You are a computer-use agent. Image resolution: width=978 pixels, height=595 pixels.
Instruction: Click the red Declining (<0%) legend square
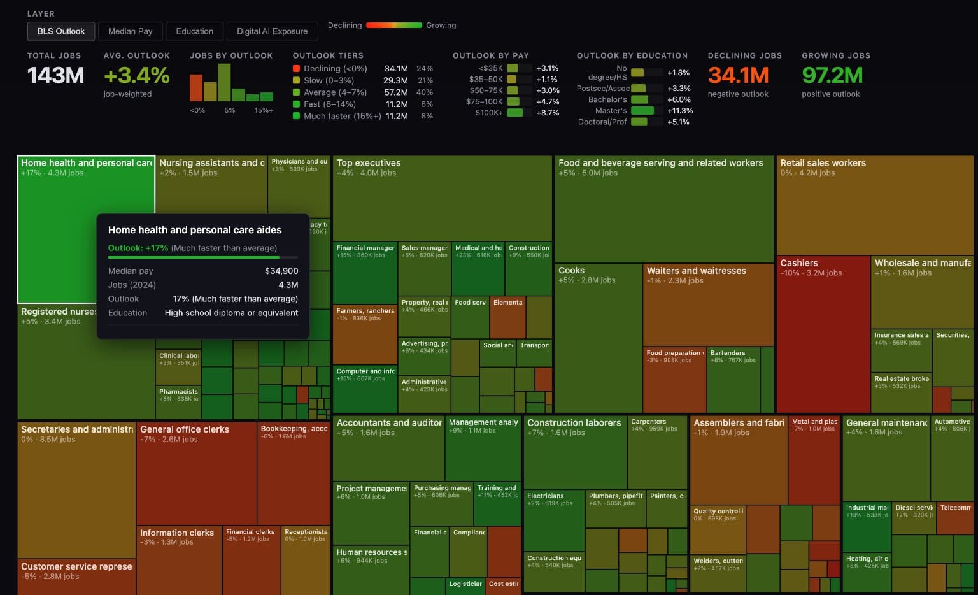pyautogui.click(x=296, y=68)
